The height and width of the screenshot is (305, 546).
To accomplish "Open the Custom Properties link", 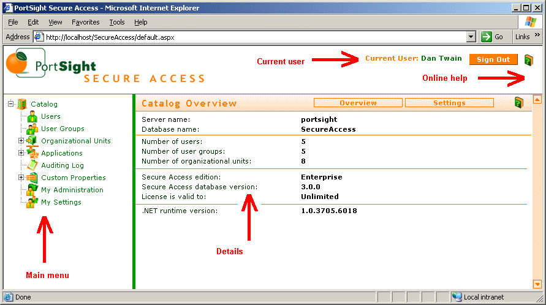I will (74, 178).
